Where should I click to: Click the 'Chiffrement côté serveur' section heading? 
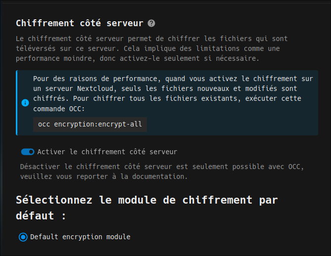click(79, 23)
